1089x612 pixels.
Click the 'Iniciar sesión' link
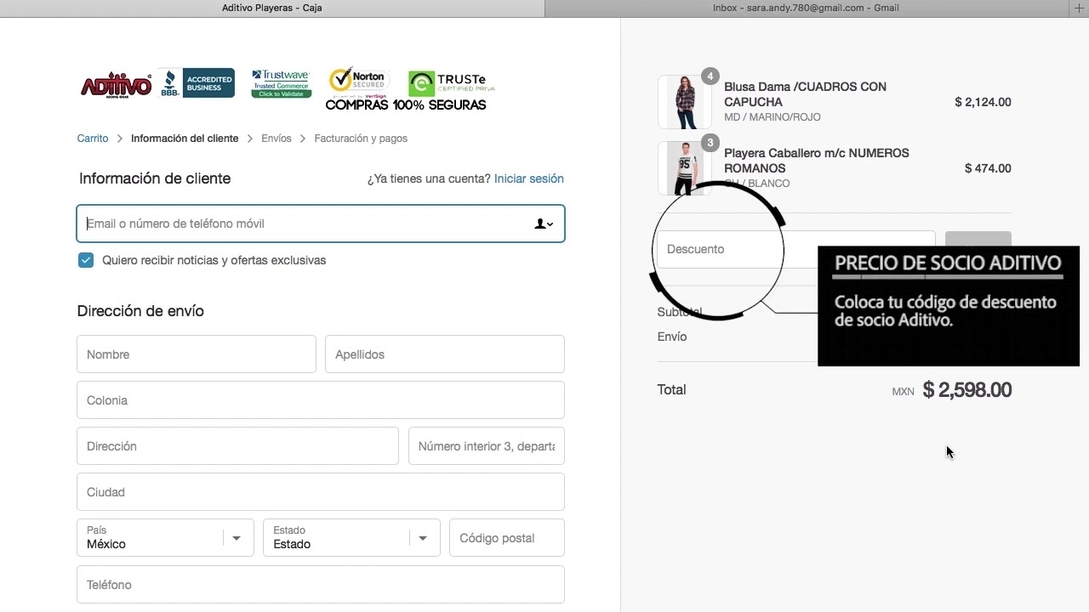(x=529, y=178)
